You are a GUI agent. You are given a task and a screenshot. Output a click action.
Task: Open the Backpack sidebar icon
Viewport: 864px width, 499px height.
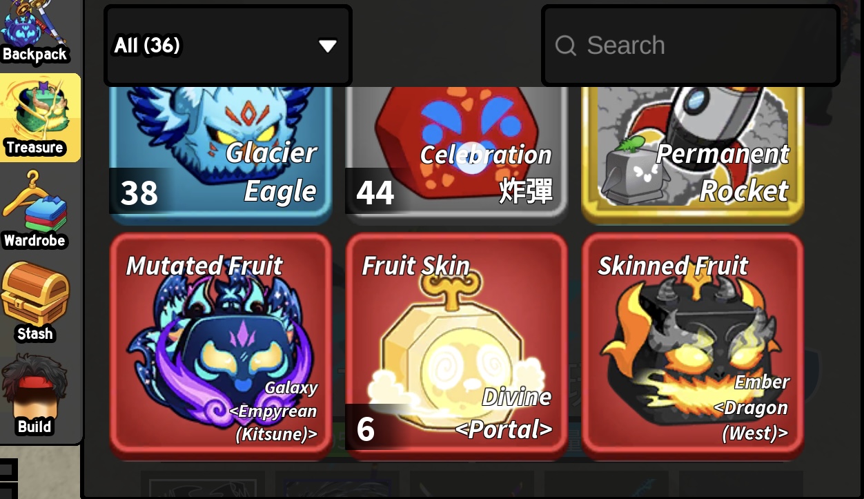35,31
